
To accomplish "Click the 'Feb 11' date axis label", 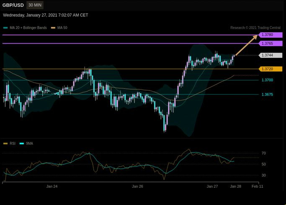I will 258,187.
